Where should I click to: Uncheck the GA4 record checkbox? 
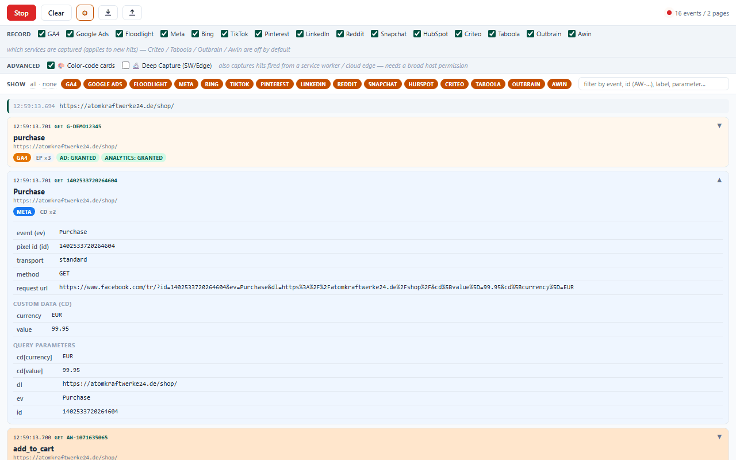click(x=41, y=34)
